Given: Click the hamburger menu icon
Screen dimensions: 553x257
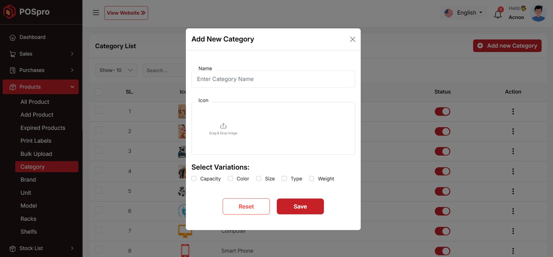Looking at the screenshot, I should (x=96, y=13).
